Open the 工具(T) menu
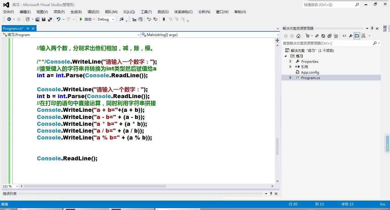This screenshot has width=390, height=210. (x=146, y=12)
